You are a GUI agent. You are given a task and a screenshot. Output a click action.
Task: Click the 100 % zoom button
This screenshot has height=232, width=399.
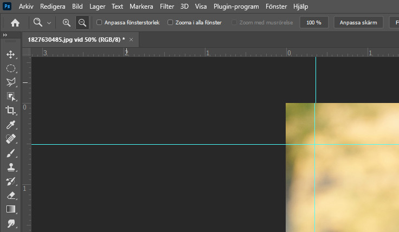click(x=314, y=23)
